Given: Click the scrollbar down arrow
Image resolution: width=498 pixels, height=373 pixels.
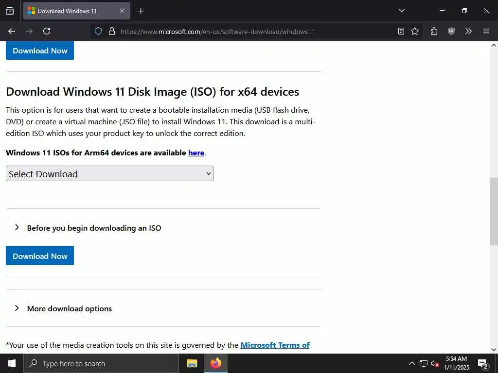Looking at the screenshot, I should [x=494, y=350].
